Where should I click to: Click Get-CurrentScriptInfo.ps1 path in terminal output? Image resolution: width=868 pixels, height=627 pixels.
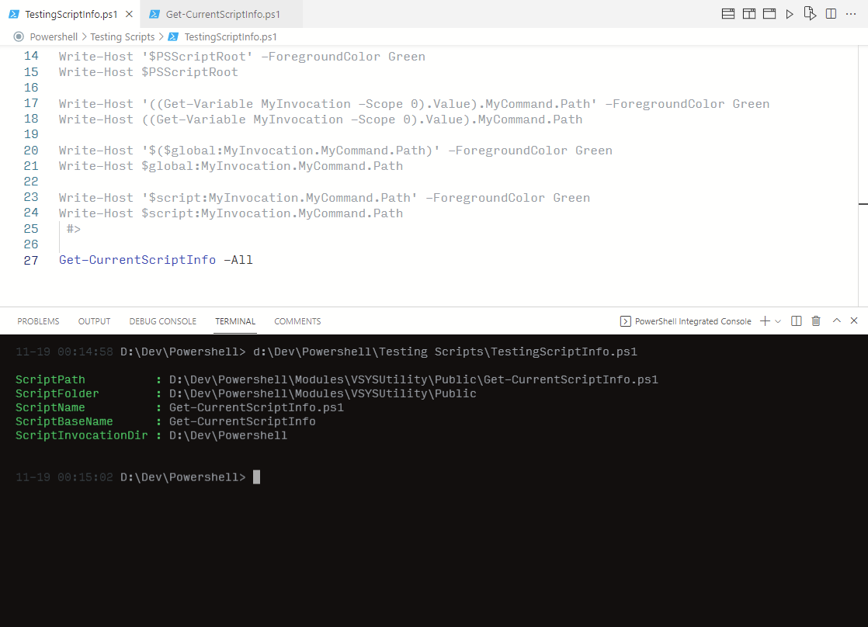click(414, 379)
